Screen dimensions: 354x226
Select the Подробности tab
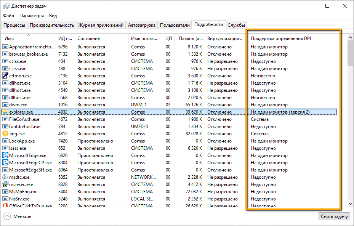[x=208, y=24]
